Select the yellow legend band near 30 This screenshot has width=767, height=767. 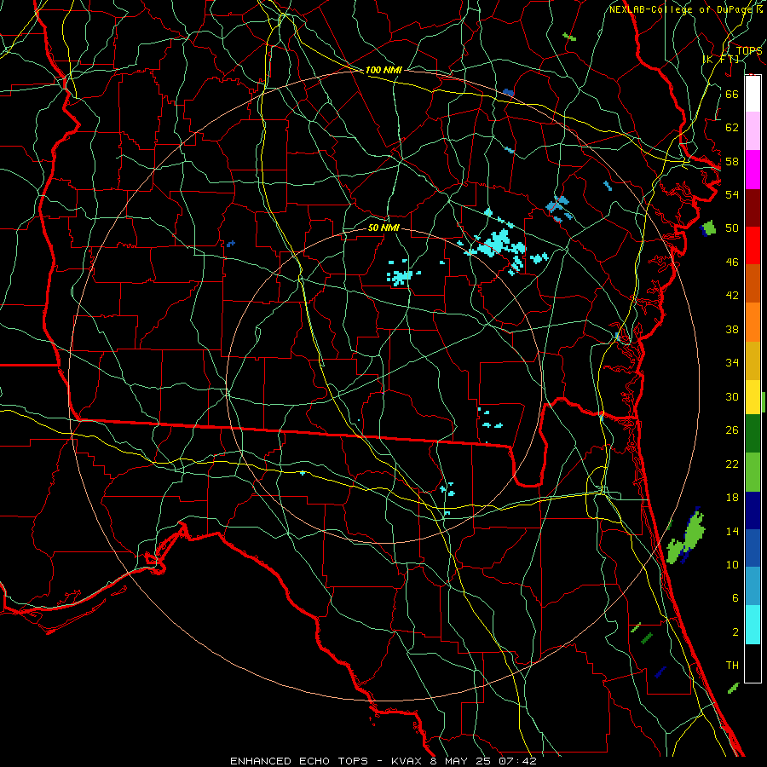coord(753,397)
